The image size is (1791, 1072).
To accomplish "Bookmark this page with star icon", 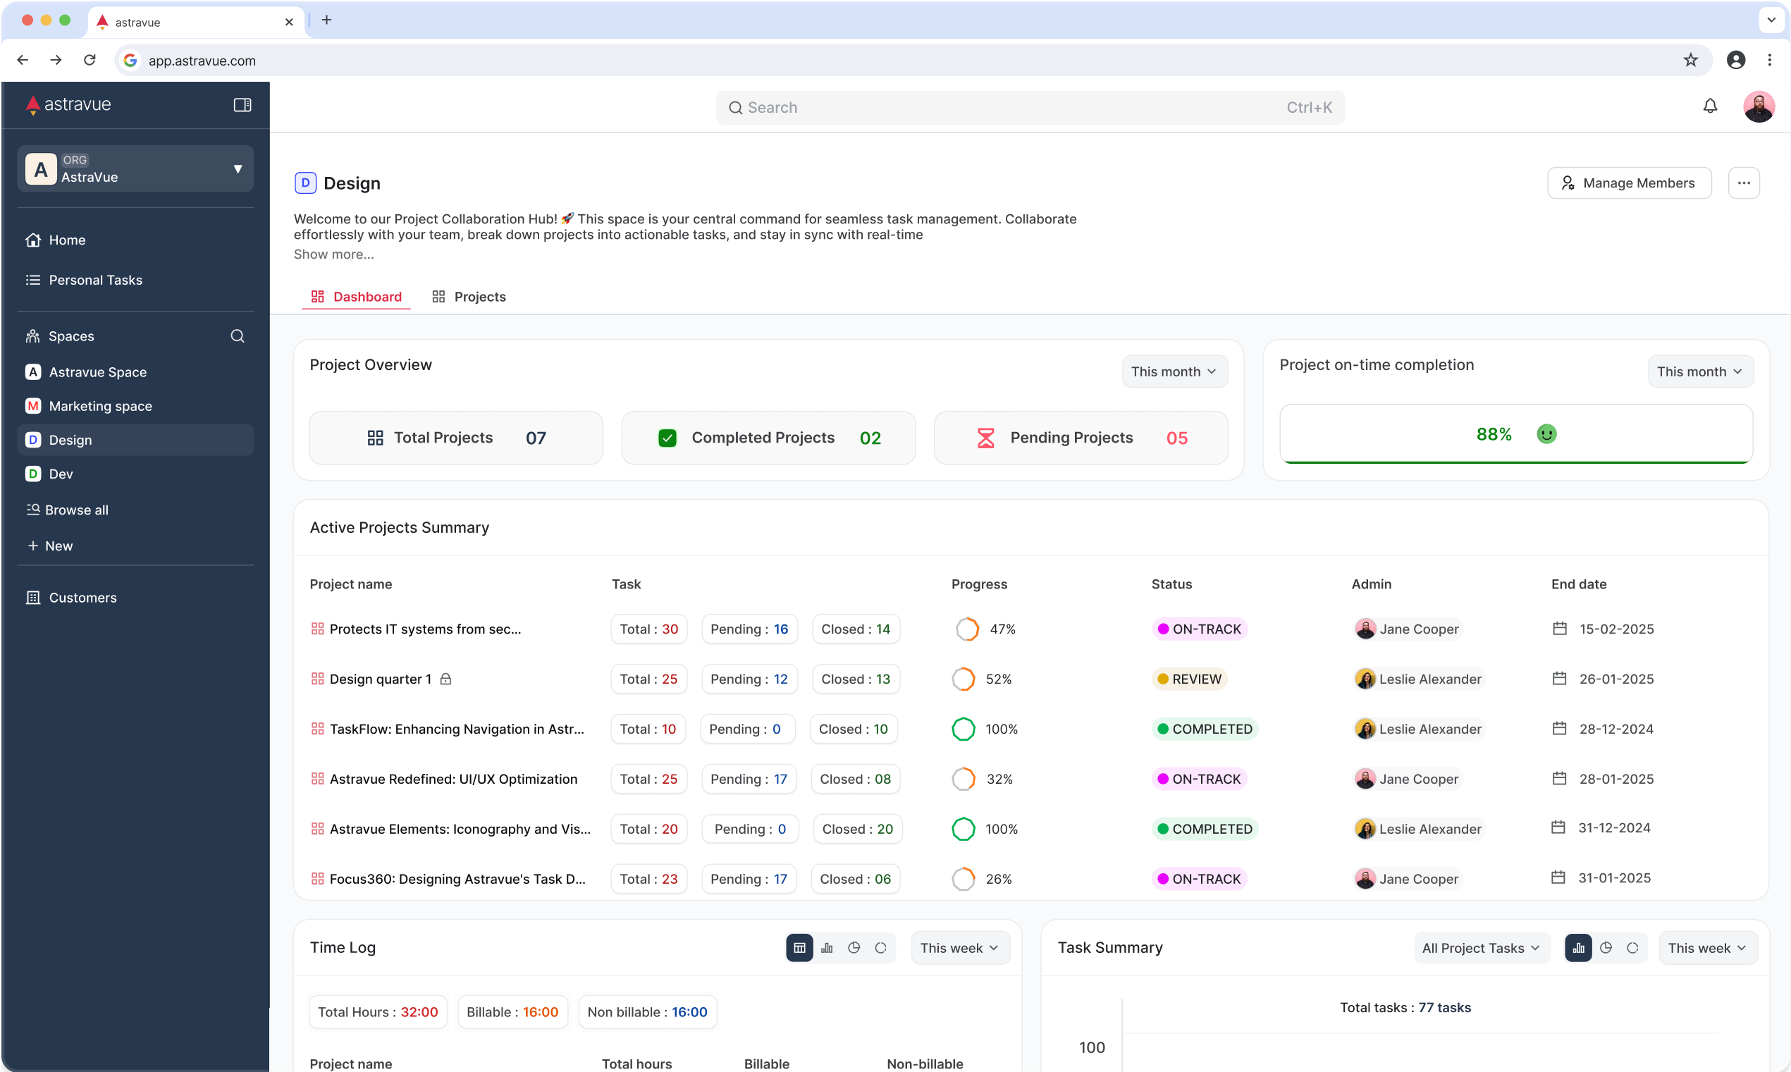I will [x=1690, y=60].
